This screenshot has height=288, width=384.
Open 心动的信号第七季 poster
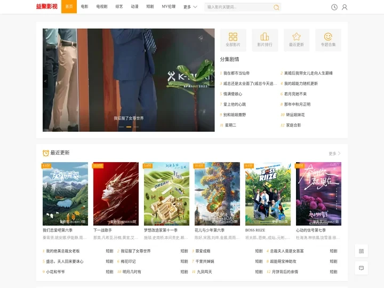pyautogui.click(x=318, y=194)
